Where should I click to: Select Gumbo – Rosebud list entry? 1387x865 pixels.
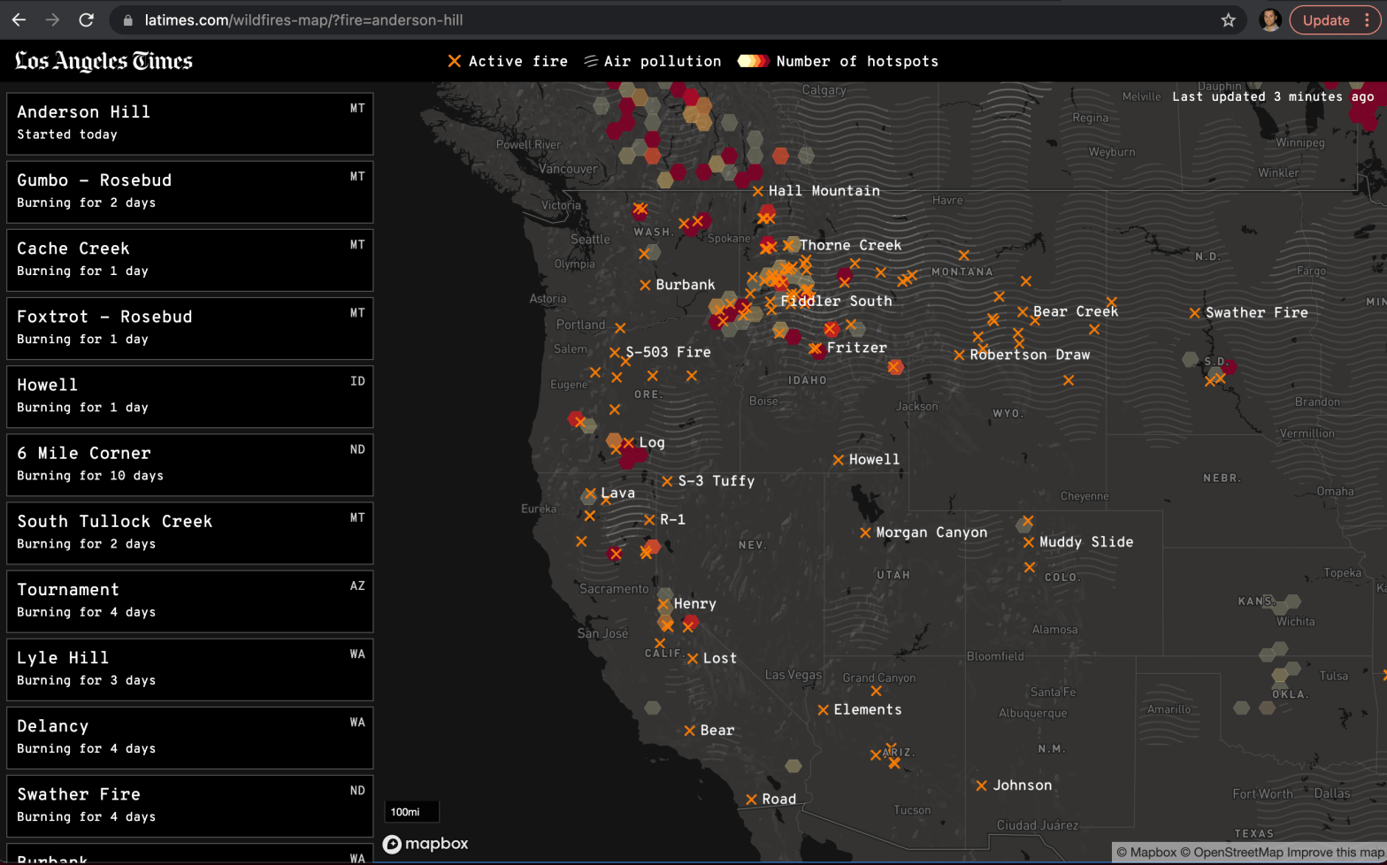pos(189,191)
